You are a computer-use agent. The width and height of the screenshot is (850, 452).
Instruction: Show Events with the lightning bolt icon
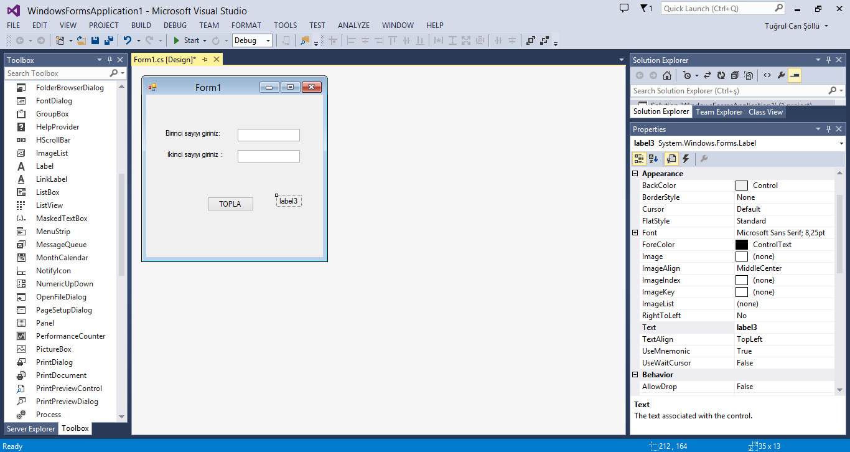click(x=685, y=159)
